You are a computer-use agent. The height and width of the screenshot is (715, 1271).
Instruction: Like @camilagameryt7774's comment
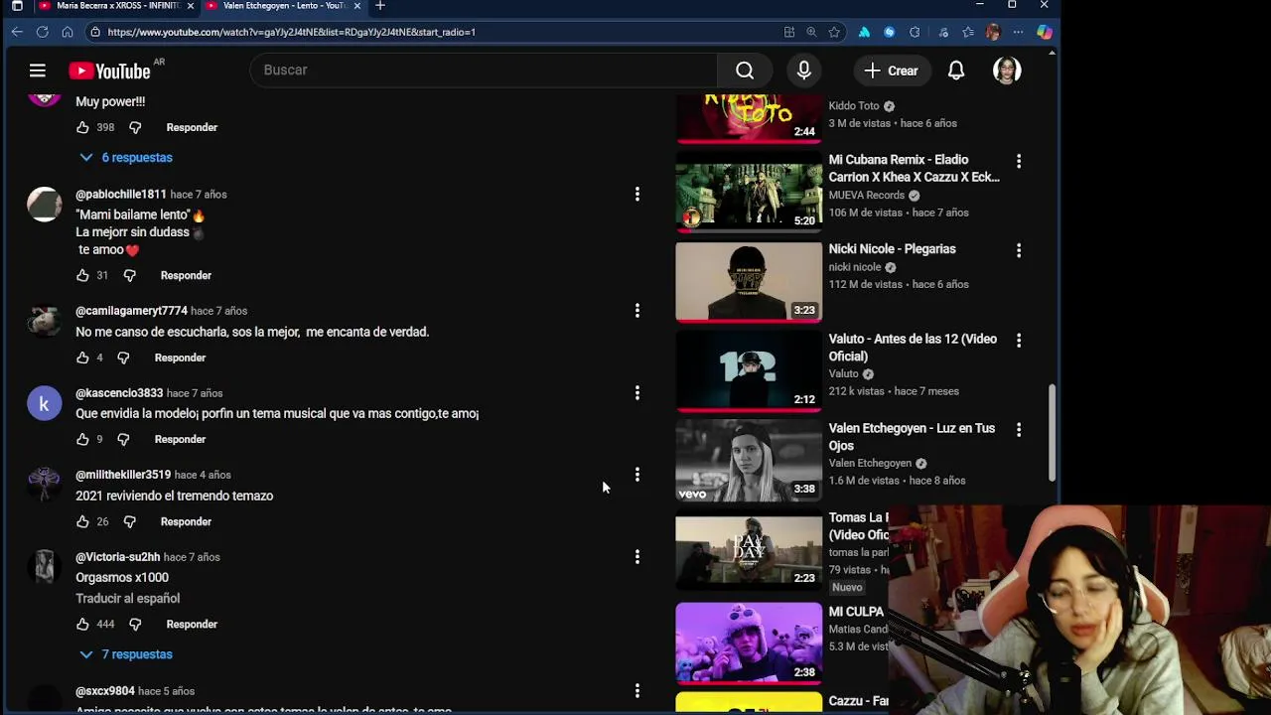pyautogui.click(x=82, y=357)
